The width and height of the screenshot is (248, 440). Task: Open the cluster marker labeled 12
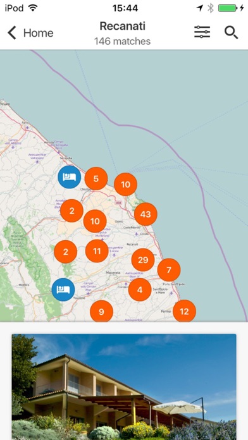184,311
